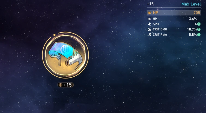
Task: Click the green 1 badge beside SPD
Action: click(199, 24)
